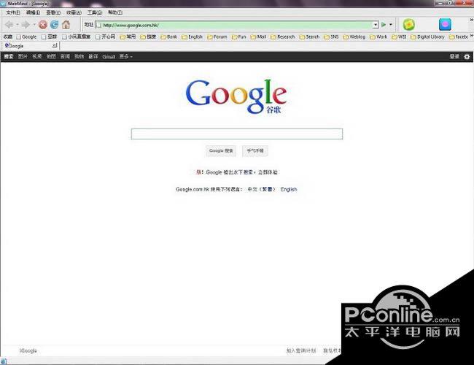Switch to 中文（繁體）language link
Image resolution: width=474 pixels, height=365 pixels.
[261, 190]
